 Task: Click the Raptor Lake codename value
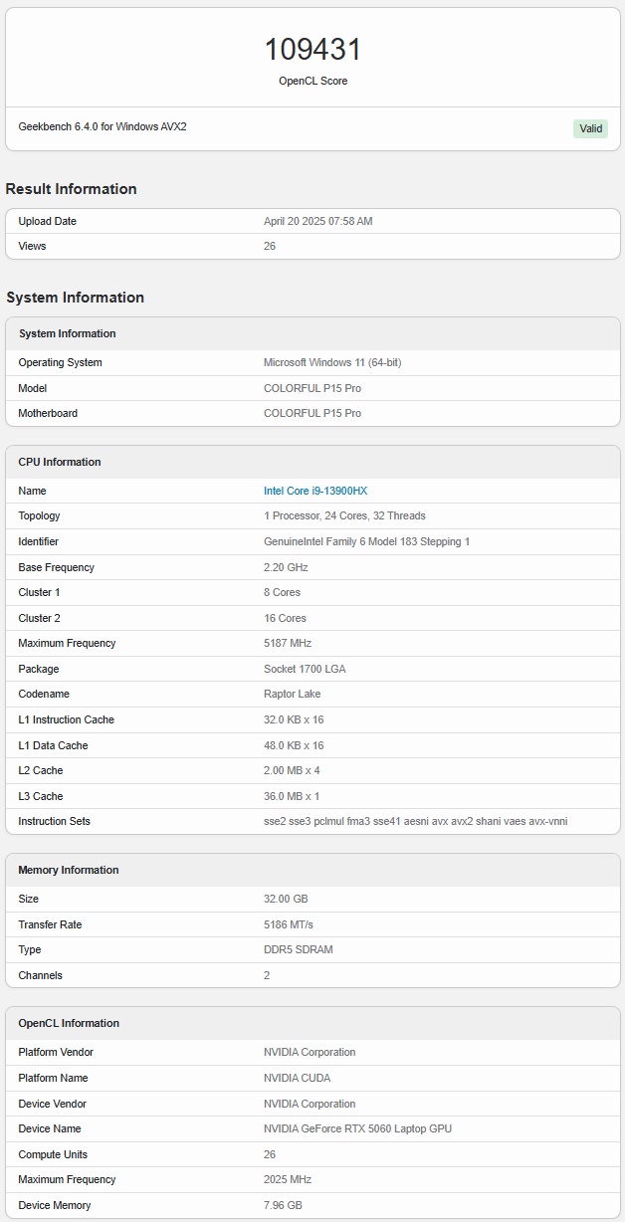coord(292,694)
